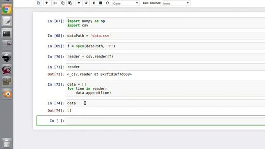Select the cell with f = open(dataPath, 'r')
This screenshot has height=149, width=265.
click(x=166, y=46)
